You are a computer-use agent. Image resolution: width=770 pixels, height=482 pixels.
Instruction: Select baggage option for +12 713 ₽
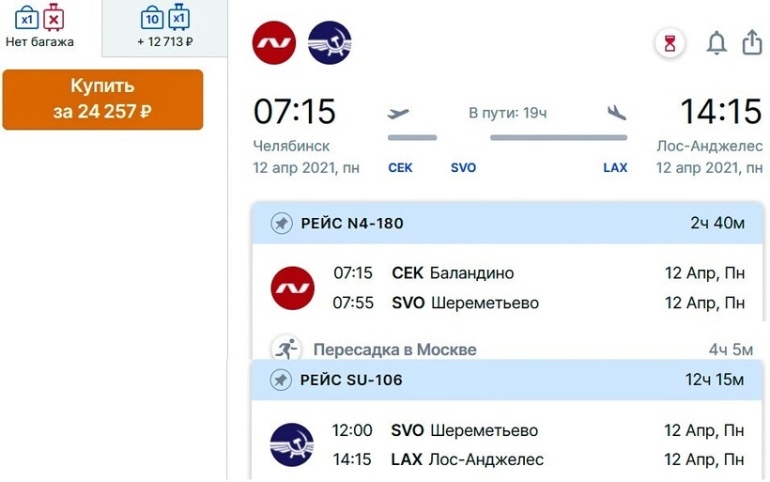tap(164, 26)
